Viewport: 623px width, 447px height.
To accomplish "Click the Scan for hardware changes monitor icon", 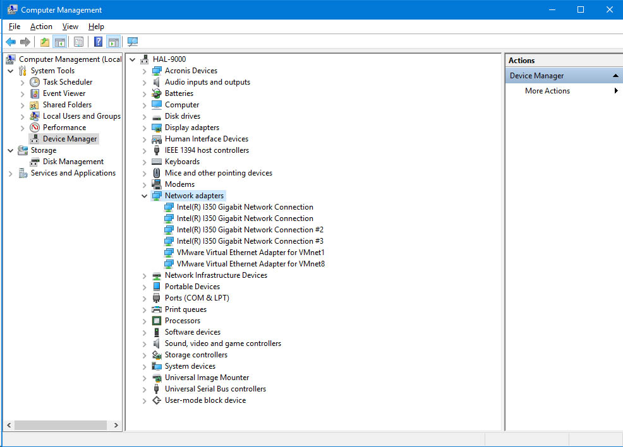I will point(133,42).
